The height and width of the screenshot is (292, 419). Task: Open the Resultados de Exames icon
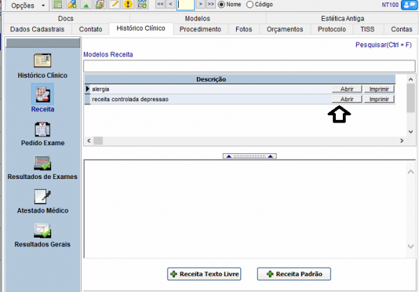click(x=43, y=163)
